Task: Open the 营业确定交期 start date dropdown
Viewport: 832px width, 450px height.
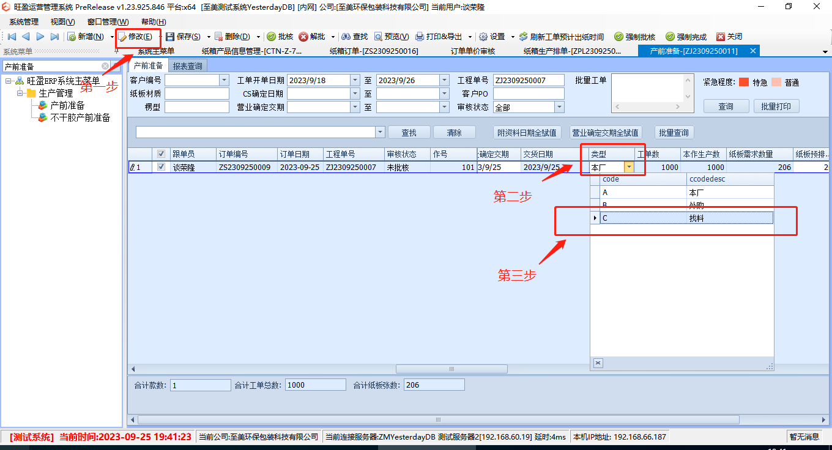Action: [355, 107]
